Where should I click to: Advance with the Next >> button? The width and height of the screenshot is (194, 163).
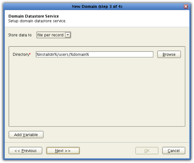point(63,151)
